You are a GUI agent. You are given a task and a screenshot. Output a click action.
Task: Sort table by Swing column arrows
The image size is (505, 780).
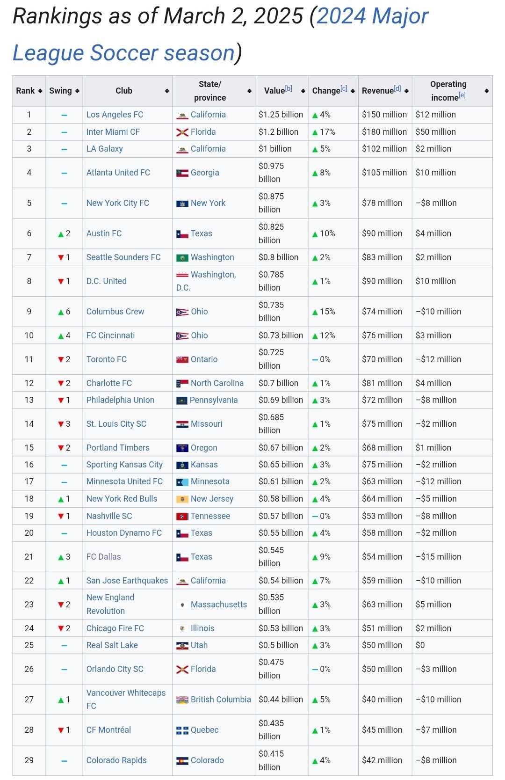(x=77, y=91)
